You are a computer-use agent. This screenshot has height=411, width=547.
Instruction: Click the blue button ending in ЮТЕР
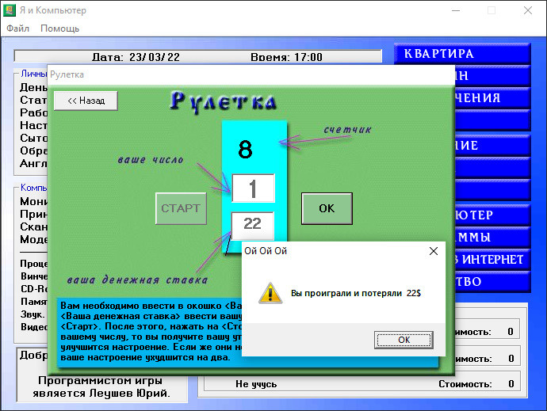(x=492, y=215)
